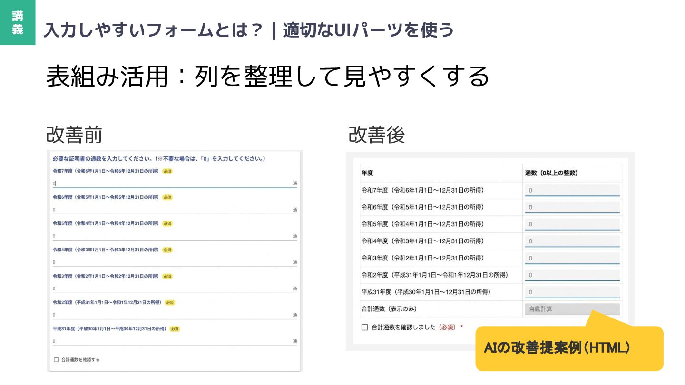Focus the 令和3年度 通数 field in 改善後 table
The height and width of the screenshot is (385, 685).
(572, 258)
